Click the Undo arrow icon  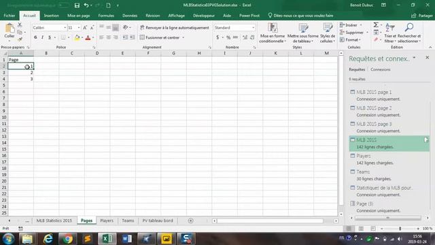[x=86, y=5]
